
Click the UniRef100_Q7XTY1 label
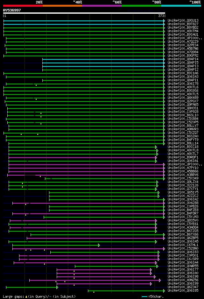point(183,189)
